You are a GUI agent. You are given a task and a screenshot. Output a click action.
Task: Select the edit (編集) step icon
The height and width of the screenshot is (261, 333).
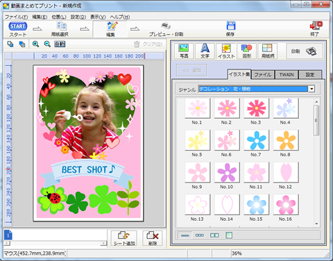coord(110,29)
